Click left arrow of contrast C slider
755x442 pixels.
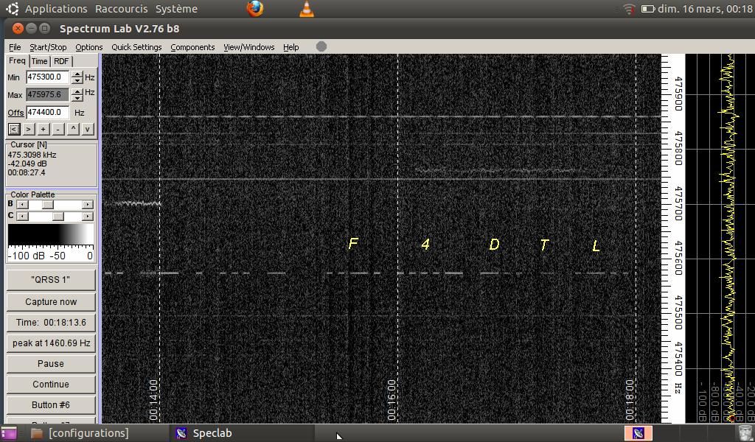[x=22, y=217]
